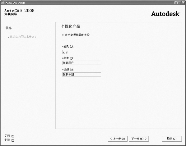Click the 姓氏 (last name) input field
Screen dimensions: 186x146
tap(81, 52)
